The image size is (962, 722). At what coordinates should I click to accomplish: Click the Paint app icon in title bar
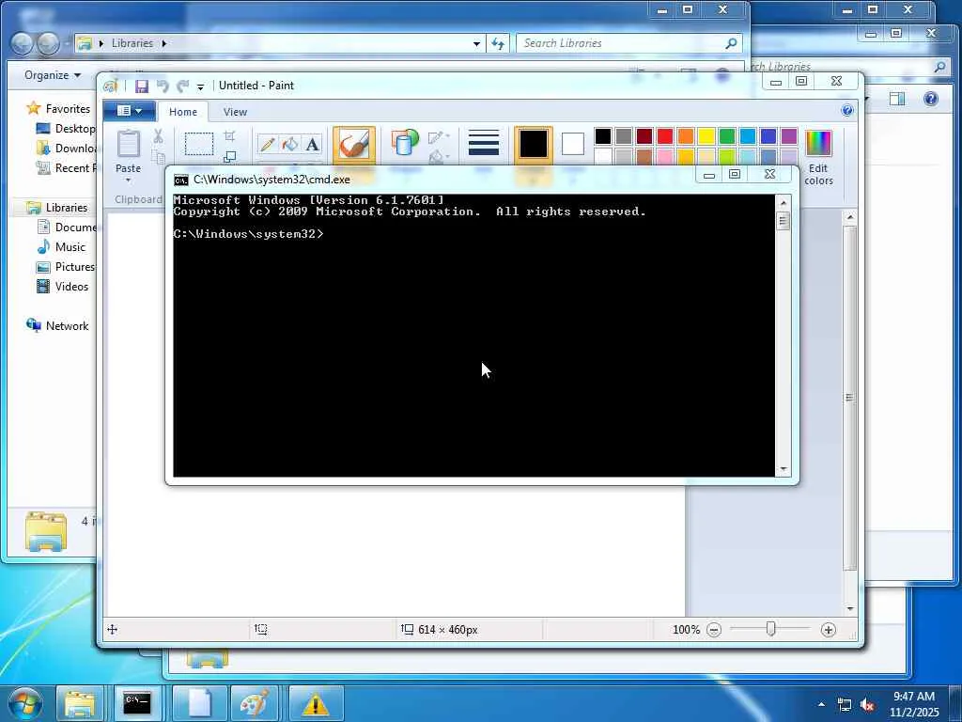tap(111, 86)
